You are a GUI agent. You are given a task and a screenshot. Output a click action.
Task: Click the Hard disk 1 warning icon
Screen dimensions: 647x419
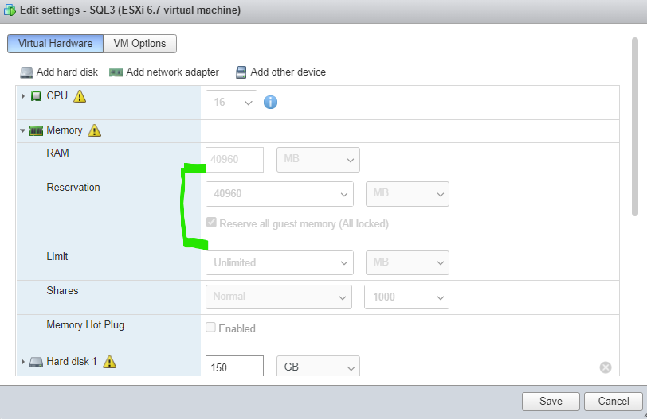coord(109,362)
